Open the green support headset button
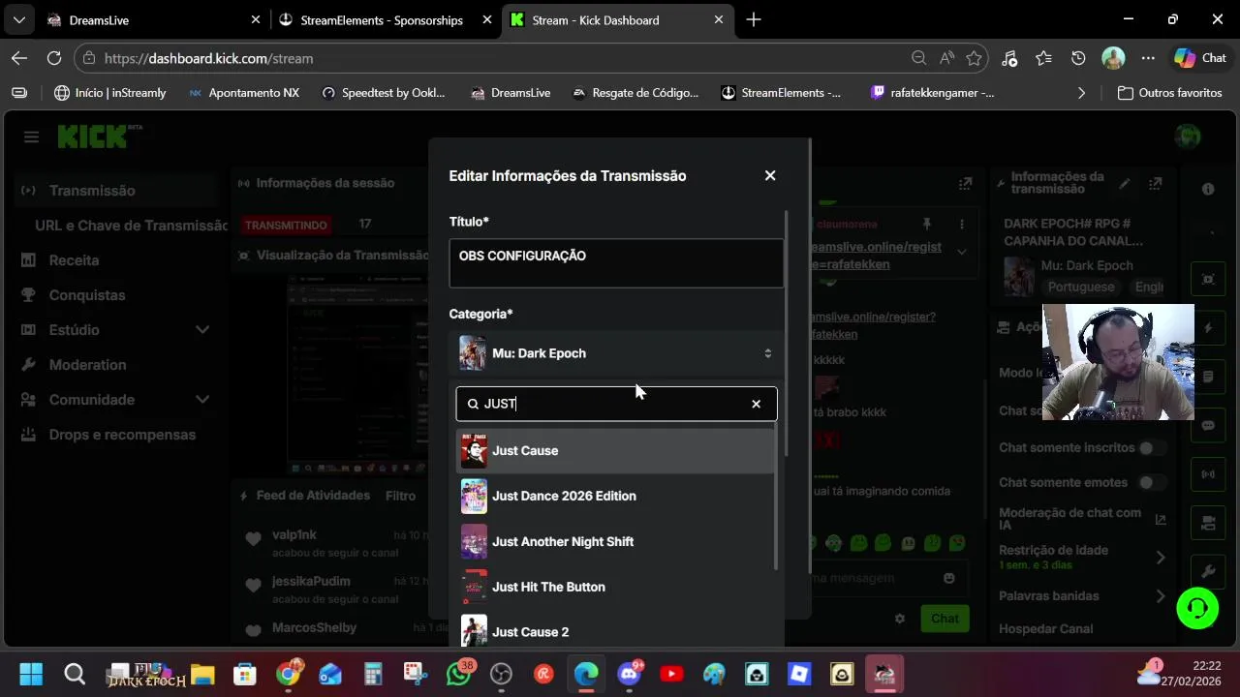 pos(1197,608)
